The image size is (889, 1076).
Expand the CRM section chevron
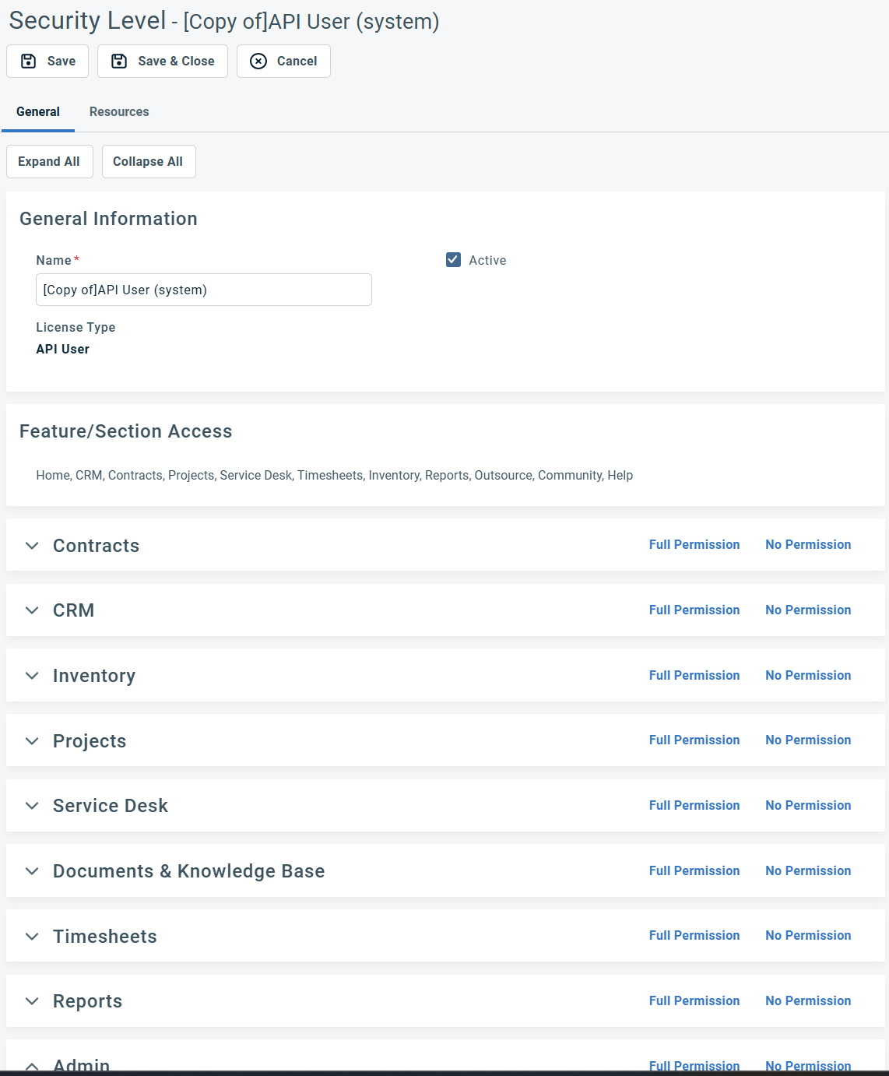[32, 610]
